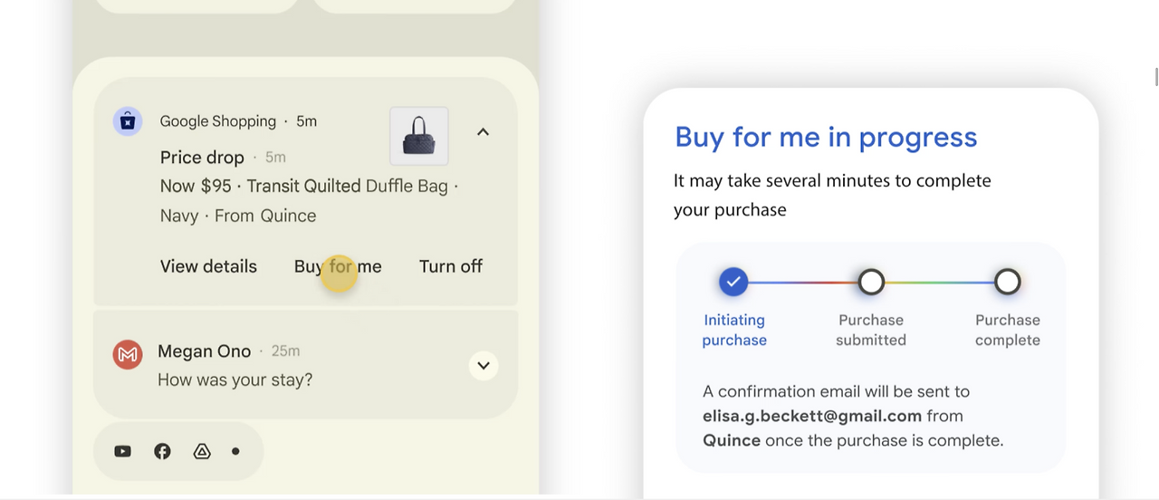The height and width of the screenshot is (500, 1159).
Task: Click the duffle bag product thumbnail
Action: point(418,137)
